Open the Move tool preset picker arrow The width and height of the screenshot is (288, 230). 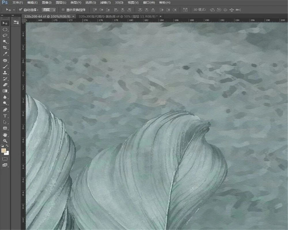14,10
